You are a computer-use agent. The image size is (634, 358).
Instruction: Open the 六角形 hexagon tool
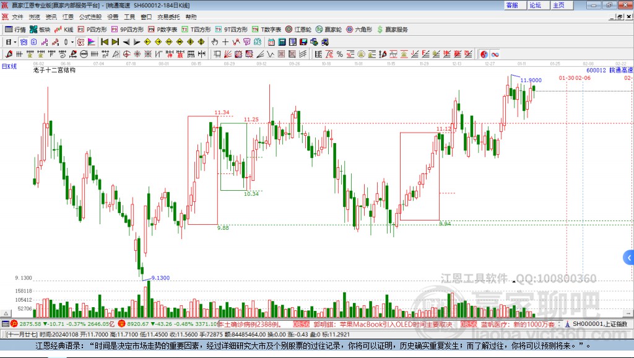359,30
